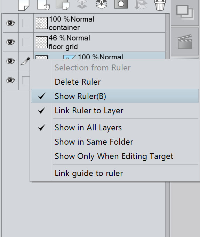Click the Merge to layer below icon

(101, 4)
